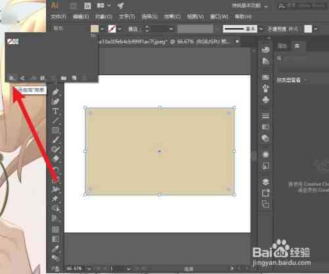This screenshot has width=329, height=274.
Task: Click the rocket GPU performance icon
Action: 120,6
